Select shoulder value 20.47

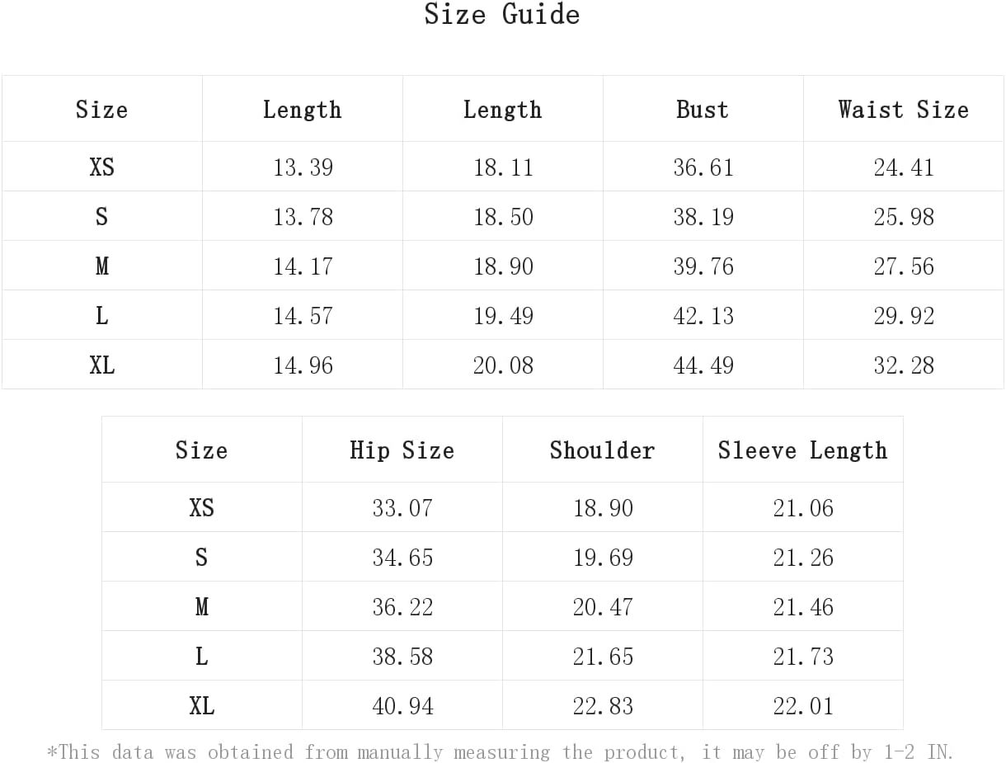coord(603,606)
